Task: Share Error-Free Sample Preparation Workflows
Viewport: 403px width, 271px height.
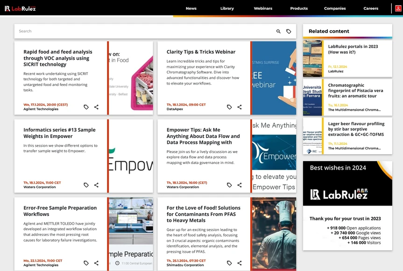Action: tap(96, 263)
